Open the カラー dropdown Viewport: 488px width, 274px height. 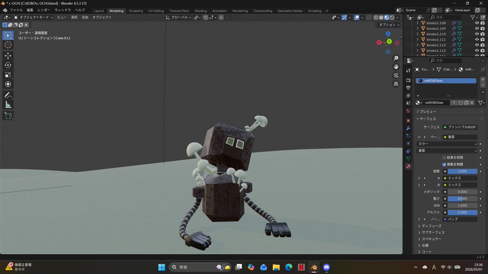[x=447, y=144]
